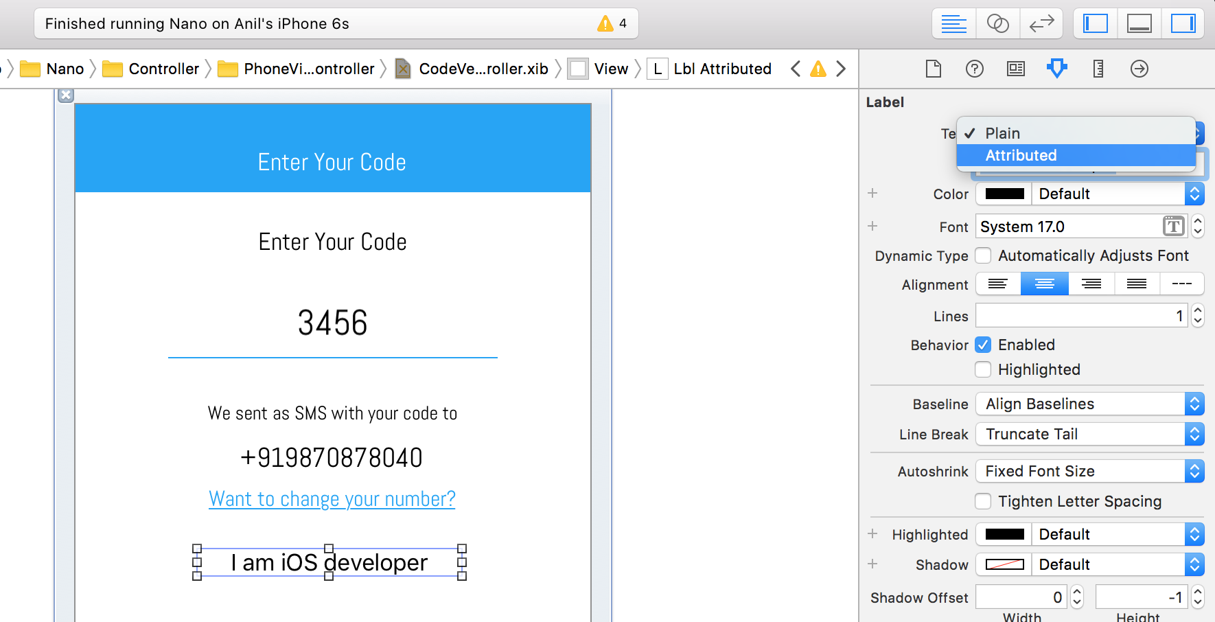The width and height of the screenshot is (1215, 622).
Task: Open the File inspector tab
Action: click(933, 69)
